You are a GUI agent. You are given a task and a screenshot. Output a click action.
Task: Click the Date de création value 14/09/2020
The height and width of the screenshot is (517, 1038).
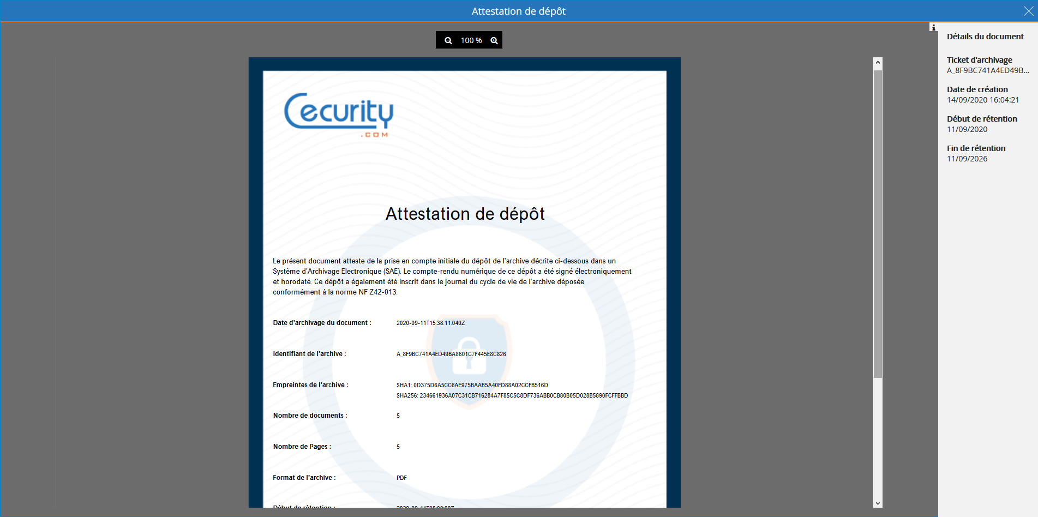point(983,100)
